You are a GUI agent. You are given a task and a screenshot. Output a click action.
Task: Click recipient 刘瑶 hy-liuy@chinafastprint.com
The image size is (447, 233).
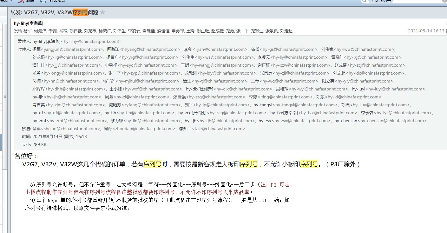376,105
